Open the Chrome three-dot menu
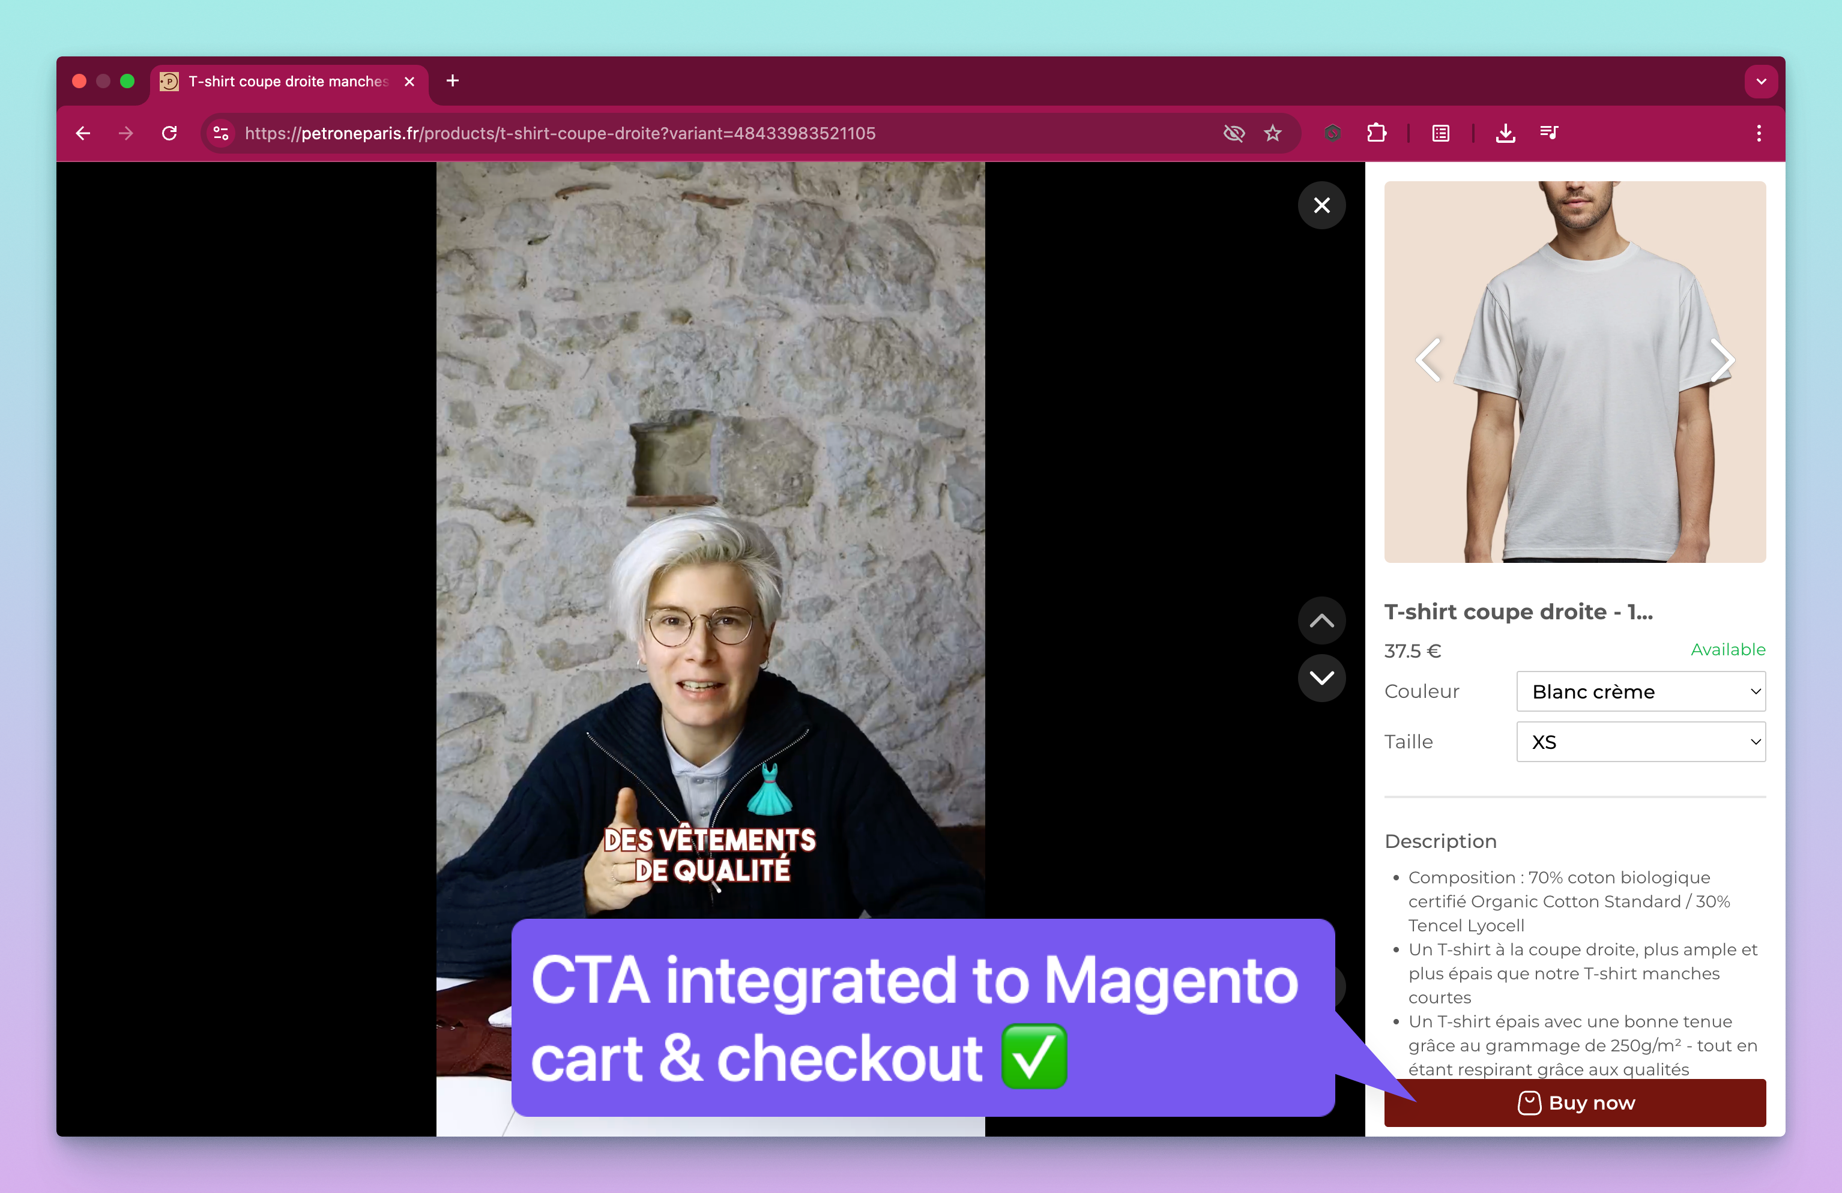 pyautogui.click(x=1759, y=133)
